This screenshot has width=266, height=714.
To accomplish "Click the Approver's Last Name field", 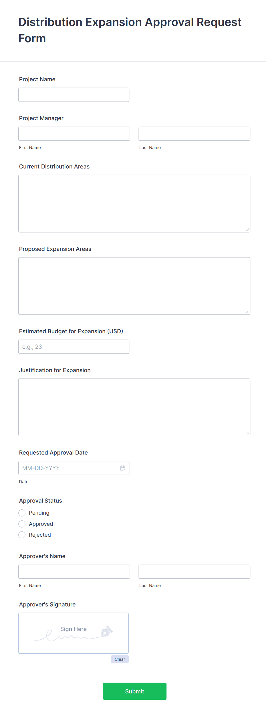I will pyautogui.click(x=194, y=571).
